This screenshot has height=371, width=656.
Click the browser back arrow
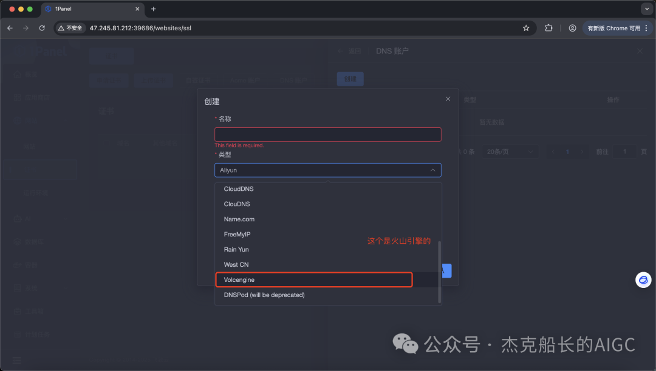point(10,28)
